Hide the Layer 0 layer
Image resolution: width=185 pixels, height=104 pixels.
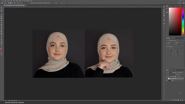tap(167, 80)
